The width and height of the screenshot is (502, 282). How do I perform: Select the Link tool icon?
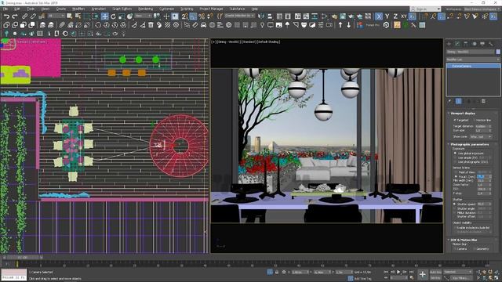point(24,16)
